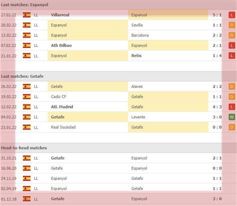Click Spain flag in the 13.02.22 row
Image resolution: width=237 pixels, height=206 pixels.
(x=26, y=35)
